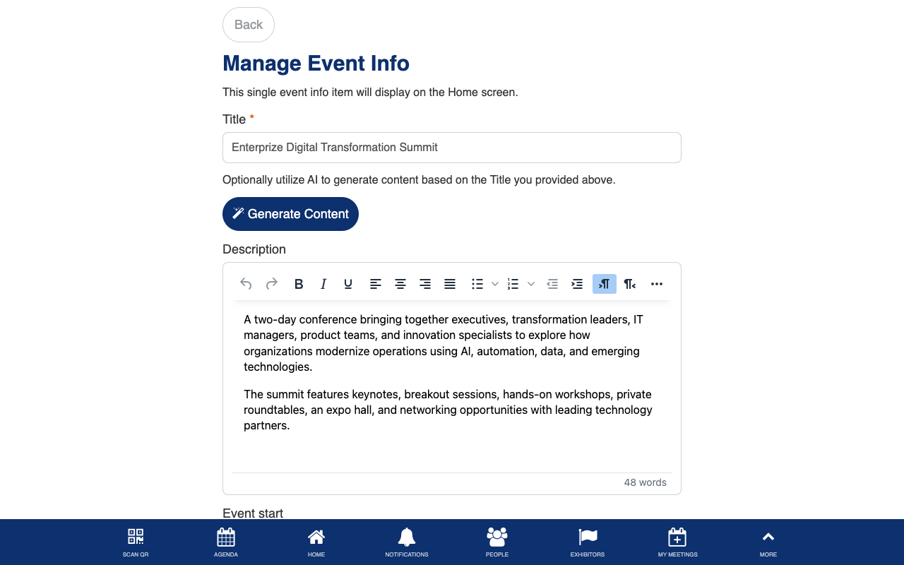The width and height of the screenshot is (904, 565).
Task: Toggle italic formatting
Action: pyautogui.click(x=323, y=284)
